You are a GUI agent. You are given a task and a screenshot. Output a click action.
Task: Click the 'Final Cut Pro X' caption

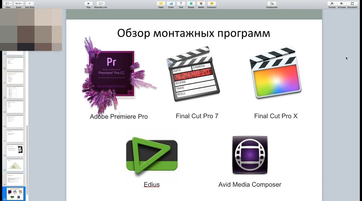[276, 116]
